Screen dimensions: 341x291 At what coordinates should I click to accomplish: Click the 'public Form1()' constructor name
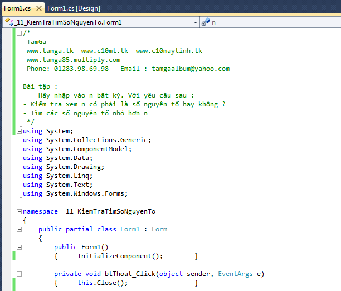(x=91, y=248)
